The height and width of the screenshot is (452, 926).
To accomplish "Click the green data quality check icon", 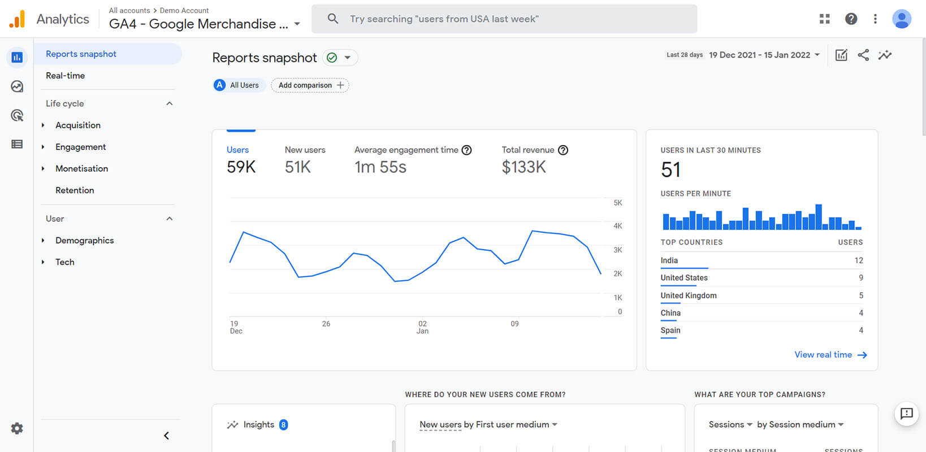I will pos(332,58).
